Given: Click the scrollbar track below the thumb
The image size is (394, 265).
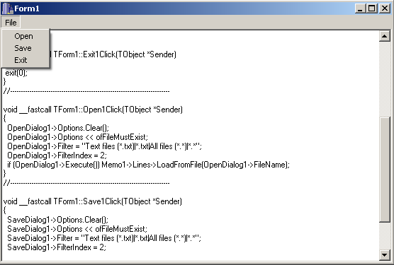Looking at the screenshot, I should (384, 236).
